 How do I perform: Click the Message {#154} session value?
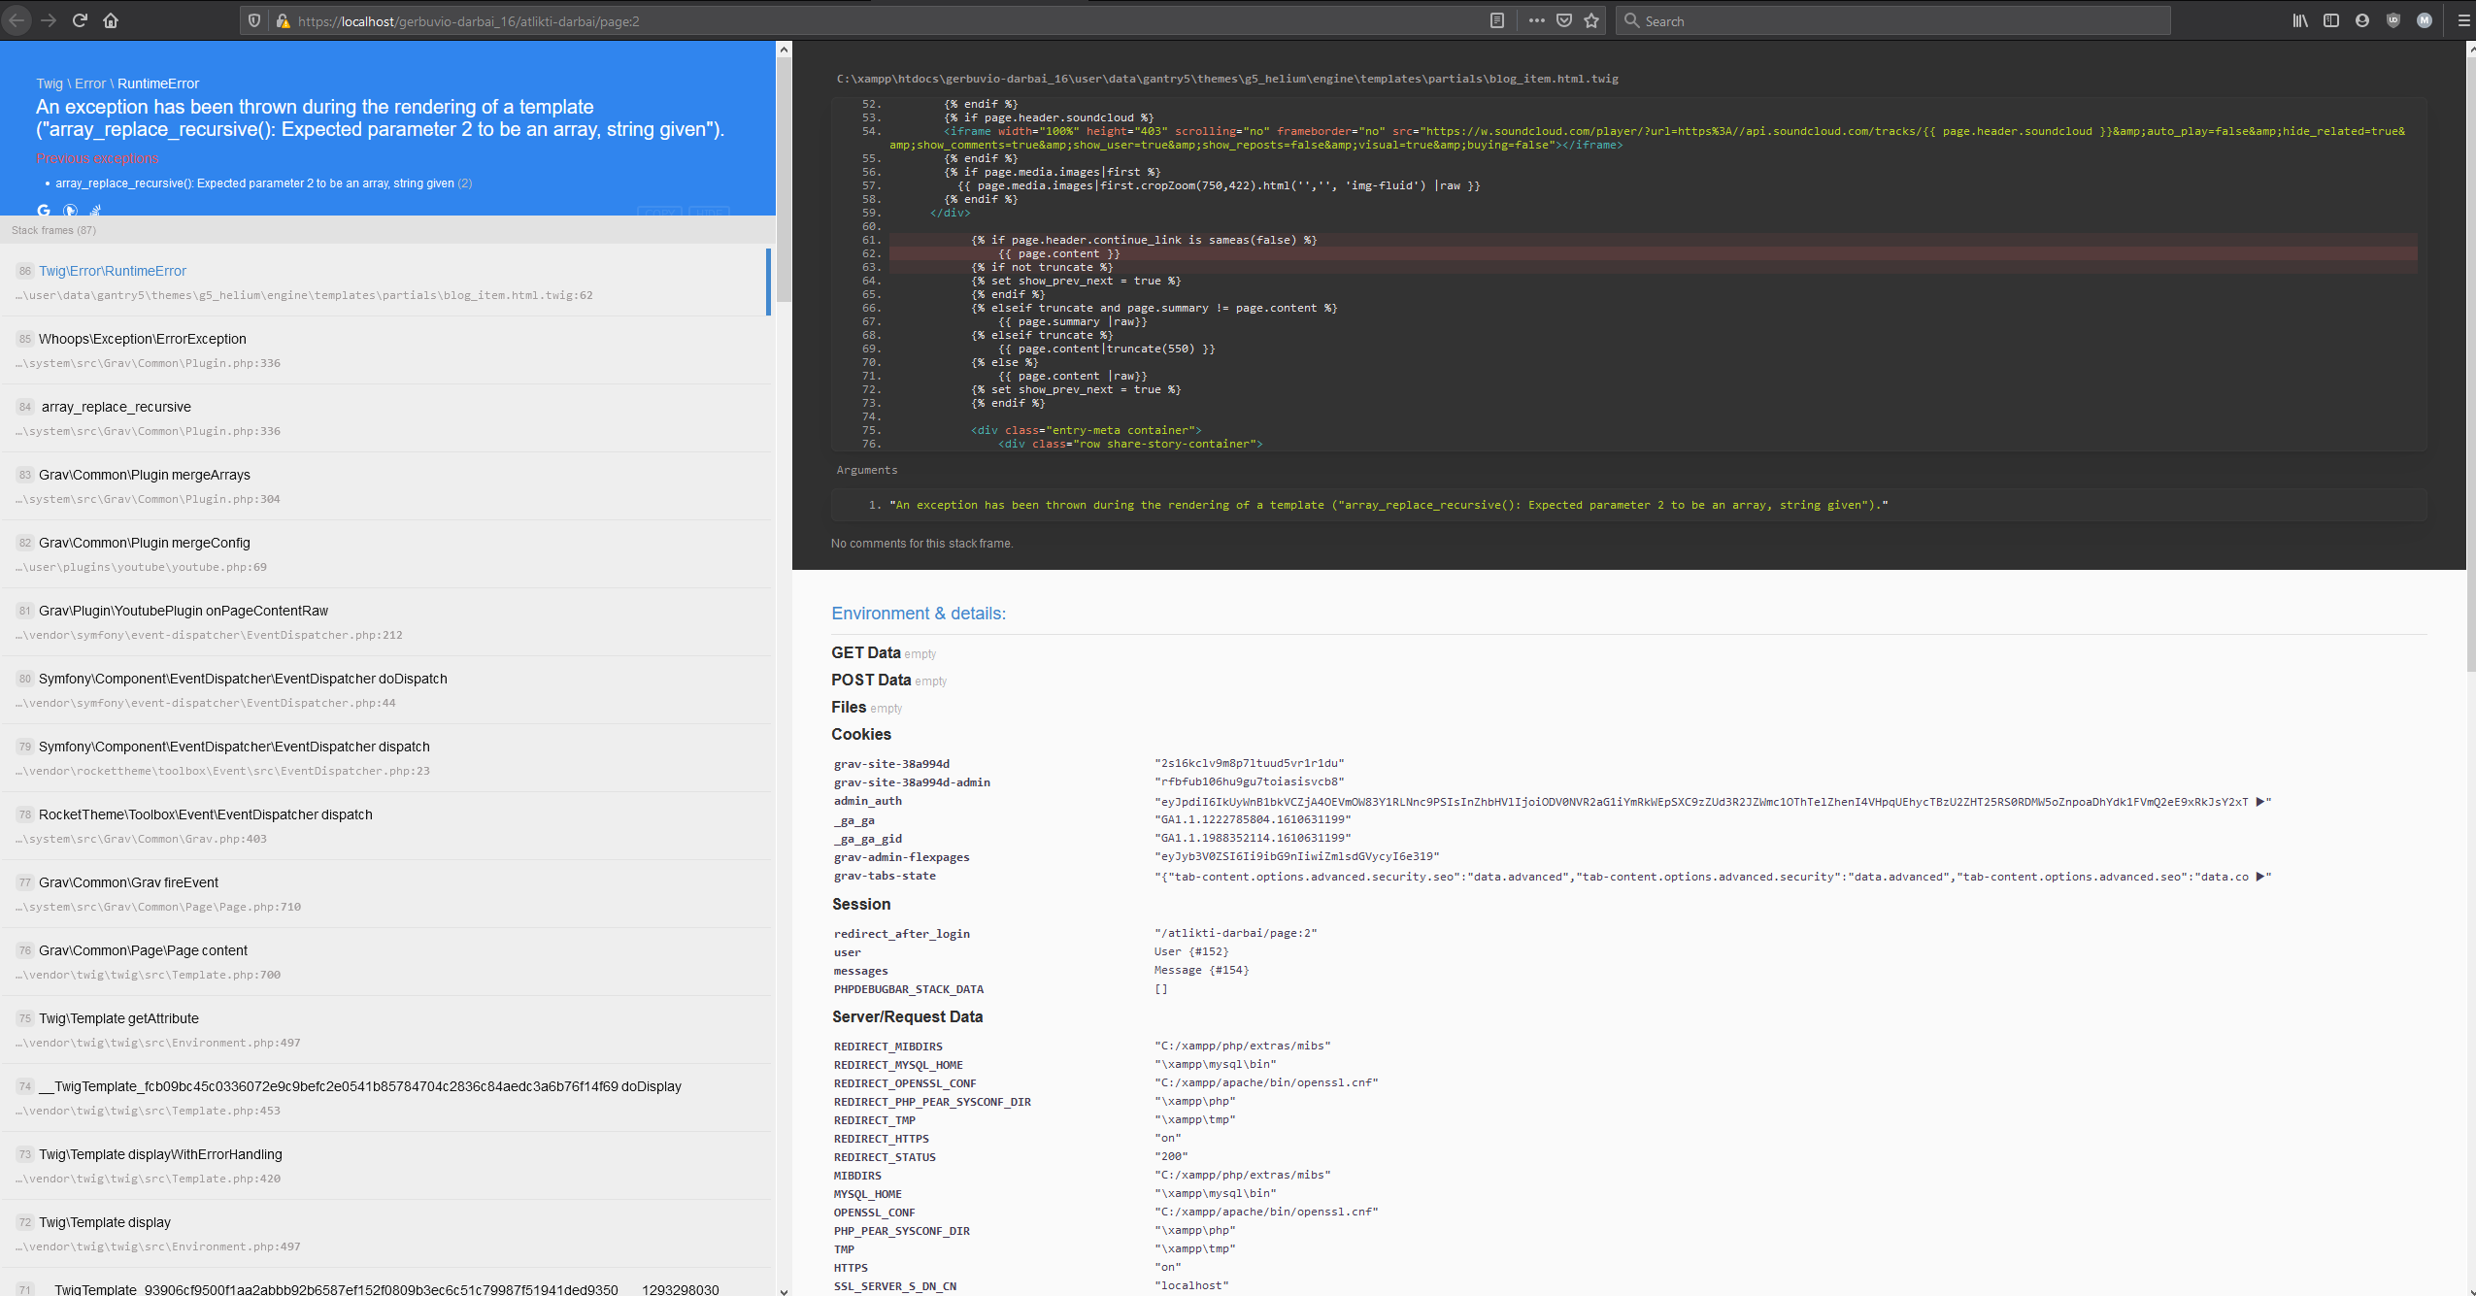click(1201, 970)
